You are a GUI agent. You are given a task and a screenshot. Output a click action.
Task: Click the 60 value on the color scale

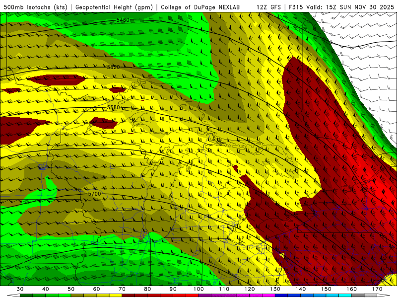click(96, 289)
